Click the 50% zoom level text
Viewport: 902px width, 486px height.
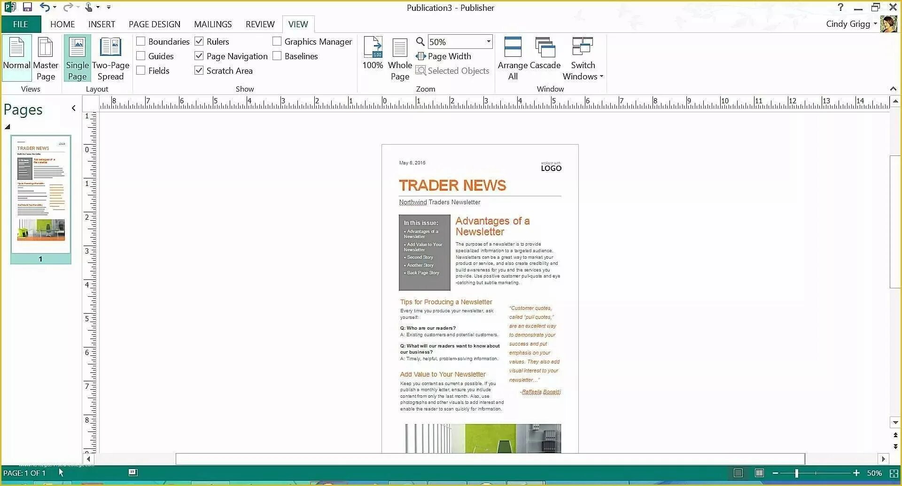[x=874, y=473]
